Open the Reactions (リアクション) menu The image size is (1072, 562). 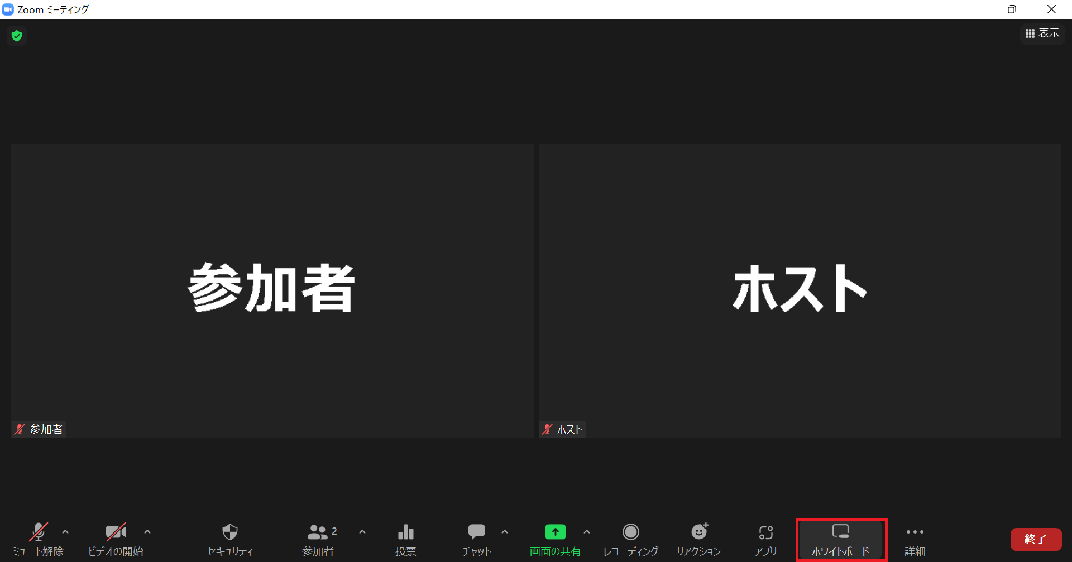click(x=699, y=539)
